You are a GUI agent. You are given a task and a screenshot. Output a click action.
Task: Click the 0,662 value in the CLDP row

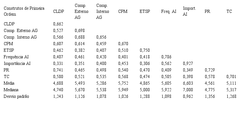tap(58, 24)
